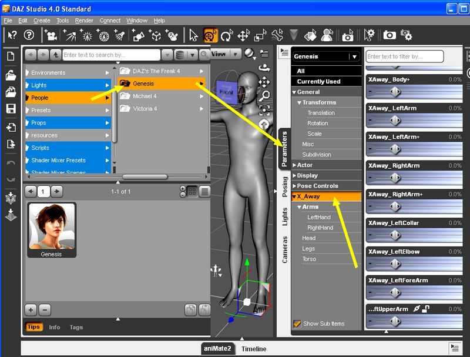Create a new point light
The image size is (470, 357).
[86, 35]
